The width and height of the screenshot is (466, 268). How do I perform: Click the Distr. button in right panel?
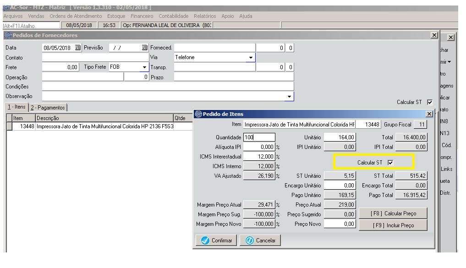(x=445, y=193)
